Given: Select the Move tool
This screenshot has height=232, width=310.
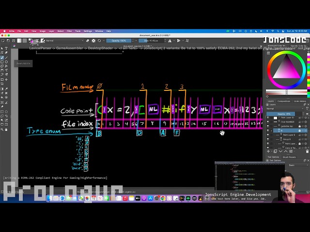Looking at the screenshot, I should pyautogui.click(x=6, y=79).
